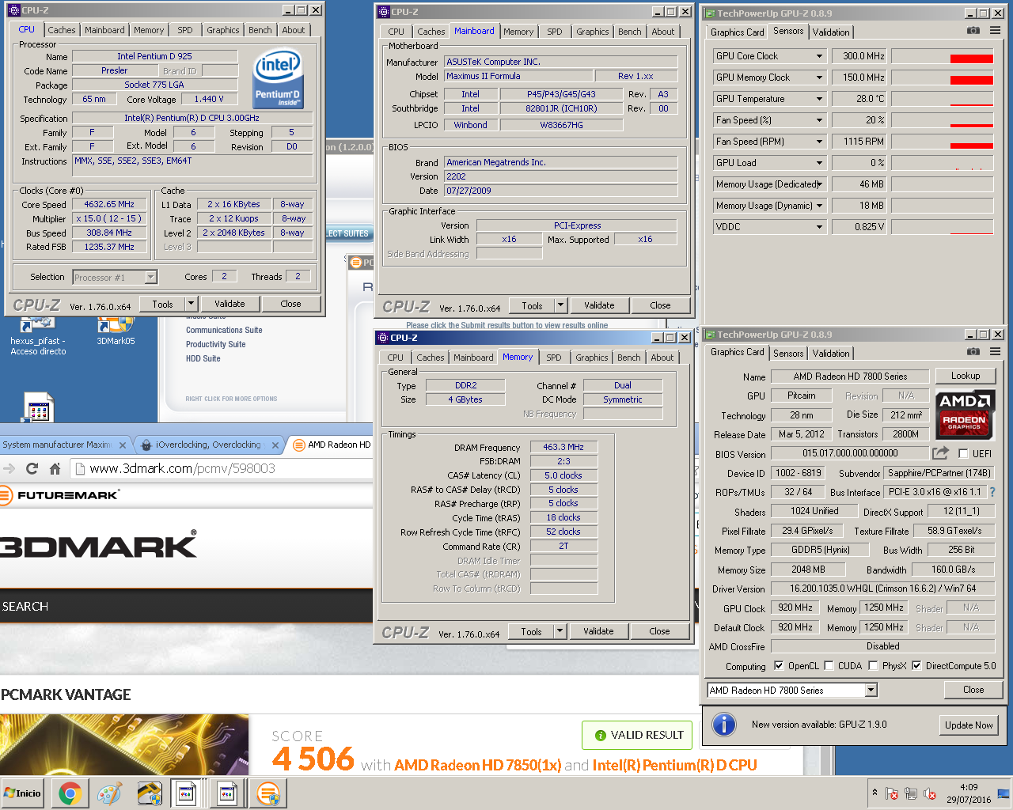Click the Fan Speed (RPM) sensor graph

tap(942, 142)
